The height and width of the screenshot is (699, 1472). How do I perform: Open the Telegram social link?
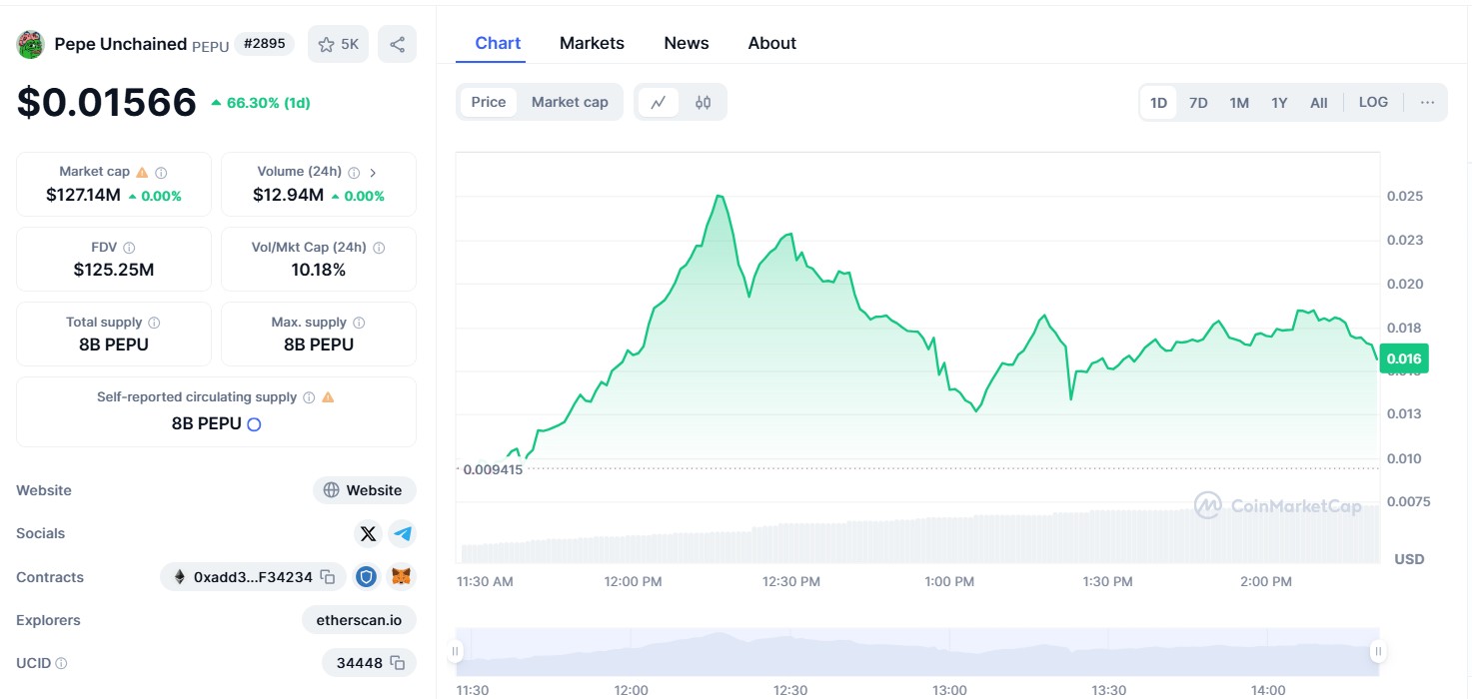403,533
